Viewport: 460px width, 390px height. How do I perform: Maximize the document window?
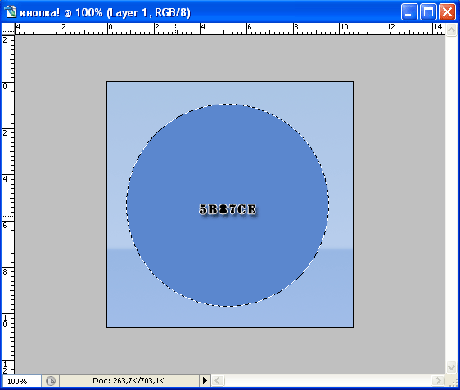(428, 12)
